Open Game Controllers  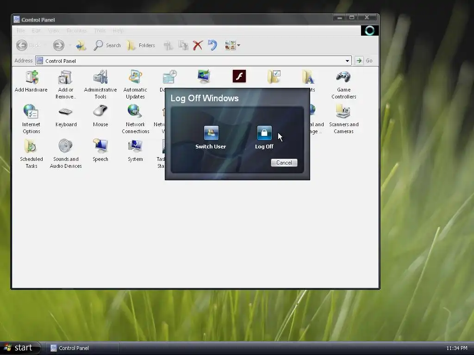pos(344,85)
